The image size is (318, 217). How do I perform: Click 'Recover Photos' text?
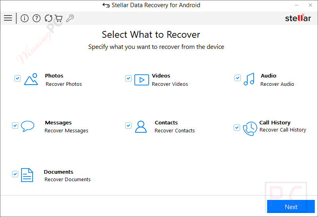click(x=64, y=84)
